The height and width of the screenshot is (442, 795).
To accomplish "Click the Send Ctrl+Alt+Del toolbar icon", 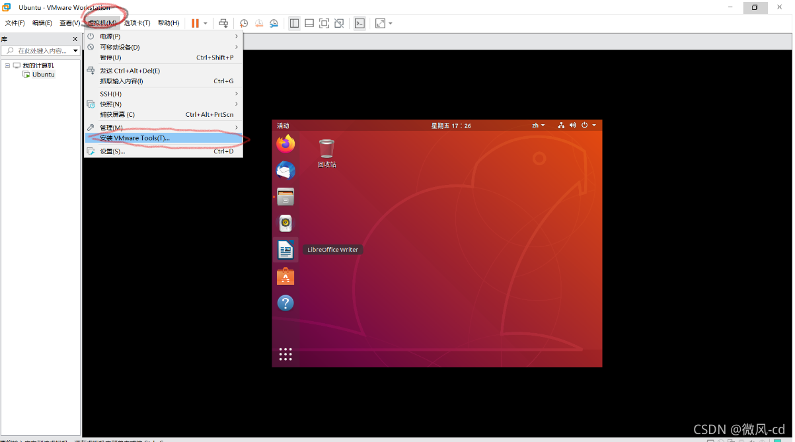I will 224,23.
